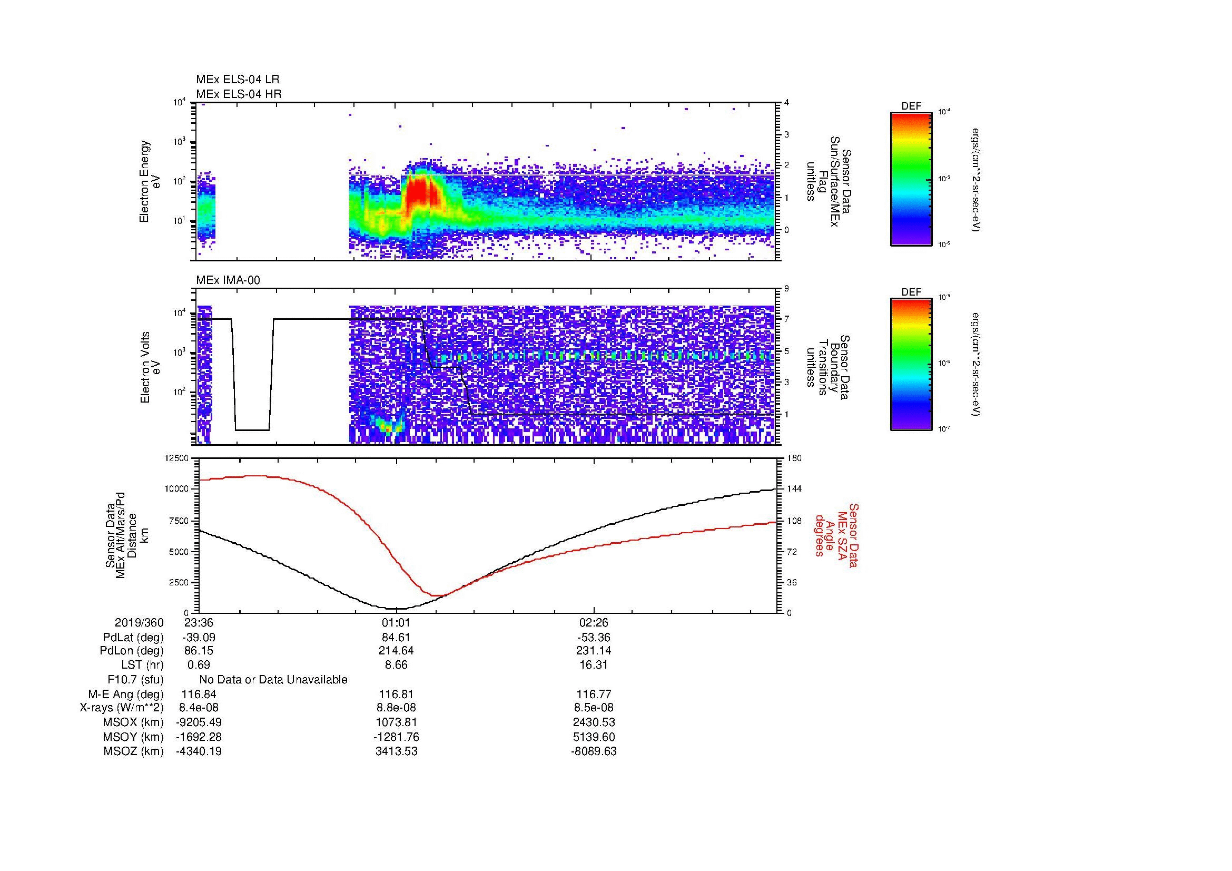Screen dimensions: 1232x871
Task: Click the 'MSOY (km)' row label
Action: (134, 737)
